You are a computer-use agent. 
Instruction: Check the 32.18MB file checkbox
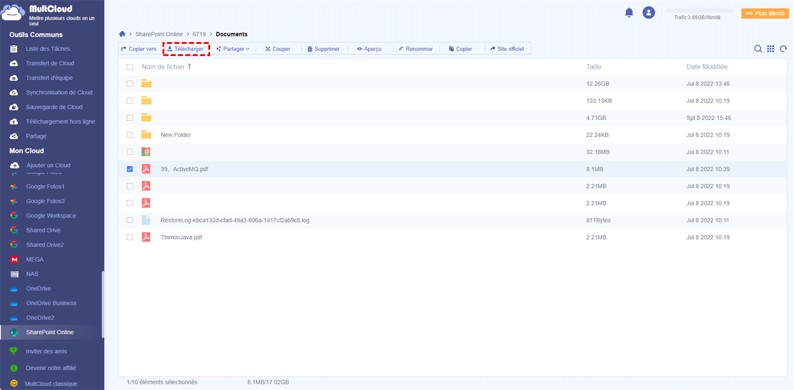pos(129,152)
